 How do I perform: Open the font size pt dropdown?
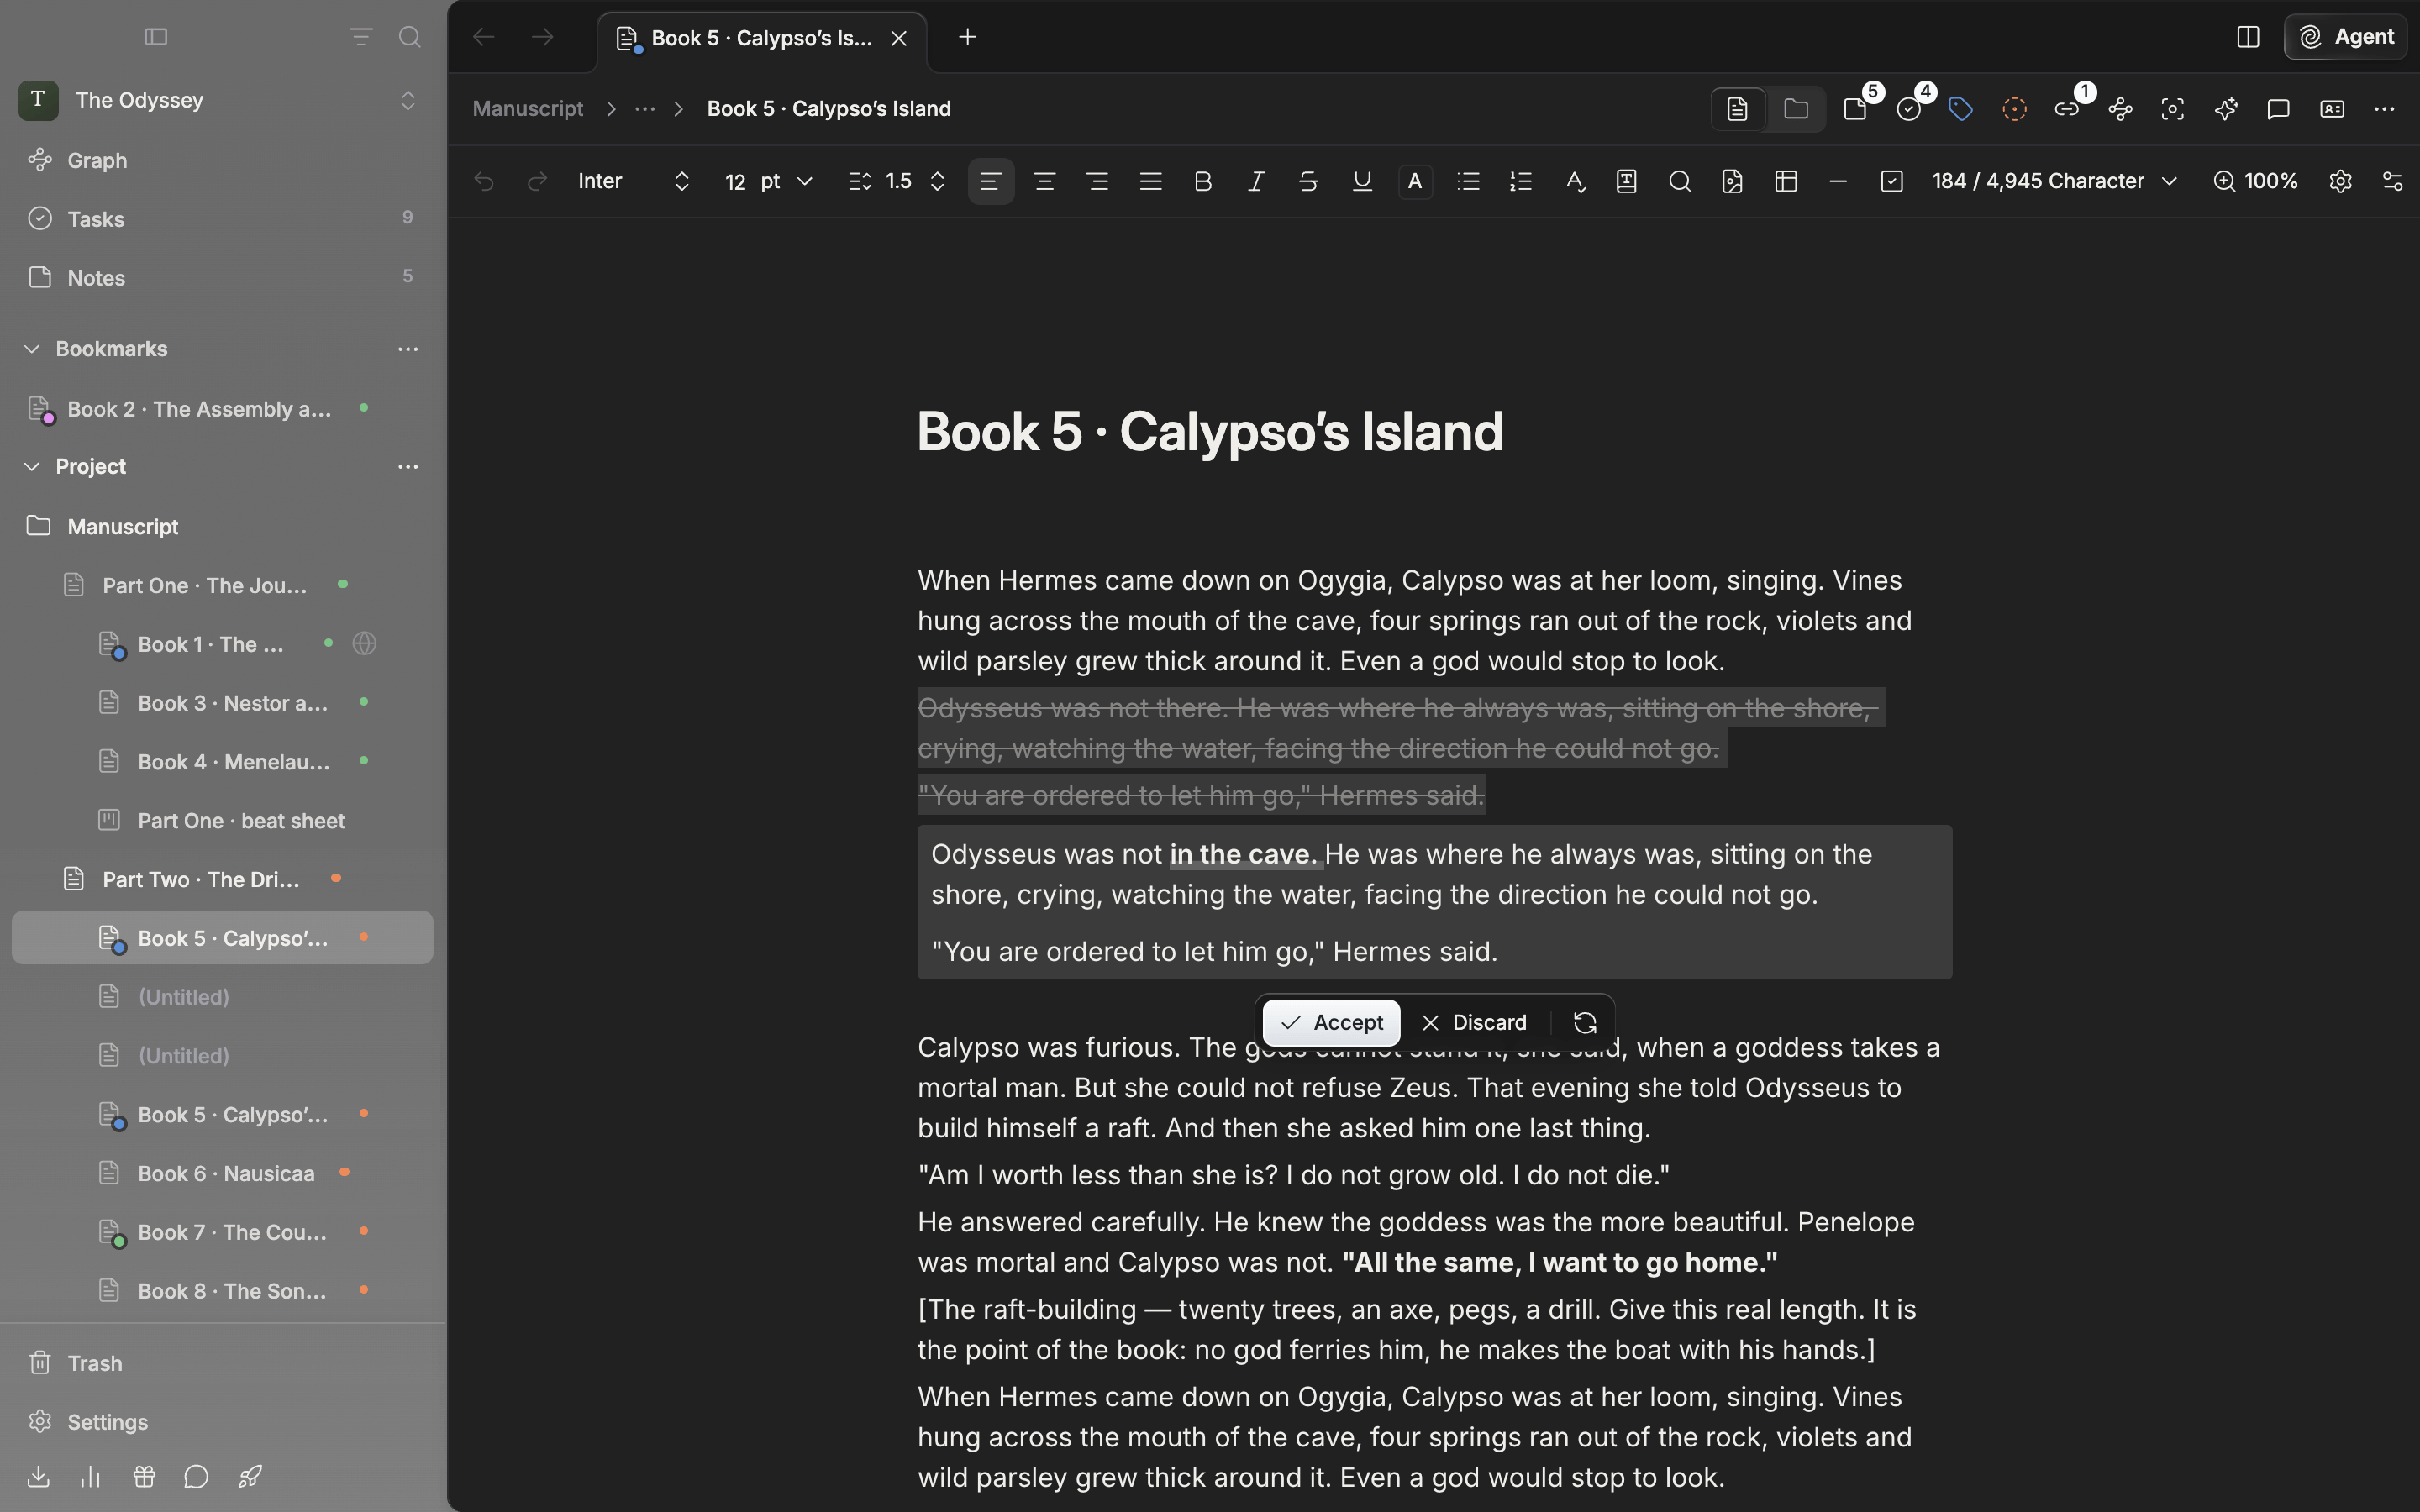click(x=768, y=181)
